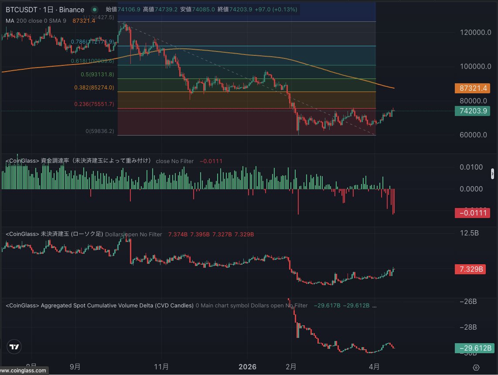
Task: Select MA 200 indicator legend
Action: point(36,20)
